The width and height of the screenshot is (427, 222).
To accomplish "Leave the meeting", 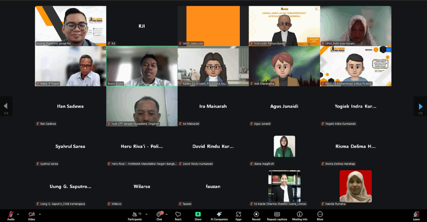I will point(416,215).
